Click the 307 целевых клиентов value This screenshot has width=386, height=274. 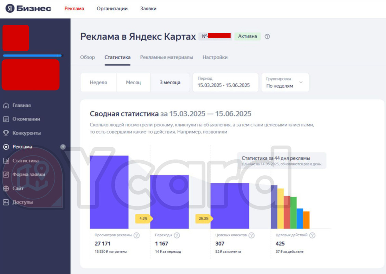[x=220, y=244]
